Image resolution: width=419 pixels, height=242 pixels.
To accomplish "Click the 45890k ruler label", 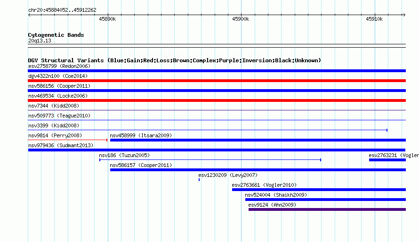I will click(107, 19).
